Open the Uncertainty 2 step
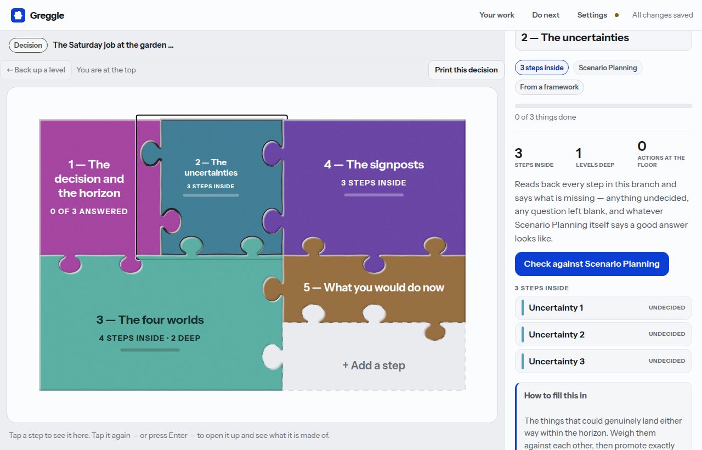Image resolution: width=702 pixels, height=450 pixels. [x=603, y=335]
